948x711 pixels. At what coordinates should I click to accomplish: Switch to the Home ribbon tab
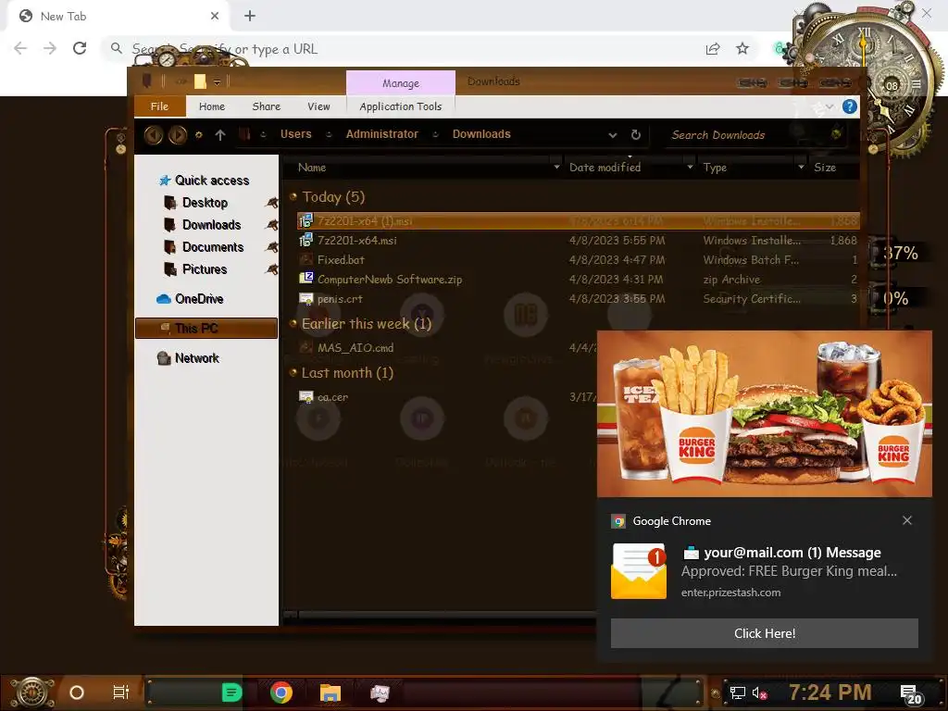coord(212,106)
